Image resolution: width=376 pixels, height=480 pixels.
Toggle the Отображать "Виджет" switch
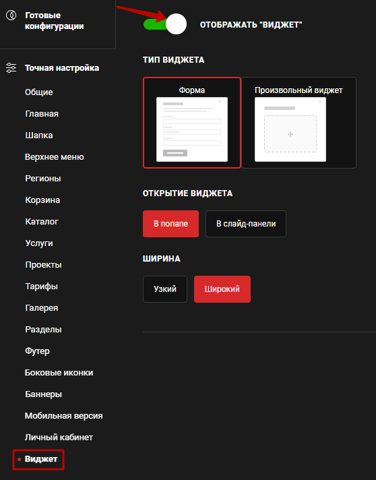click(165, 24)
